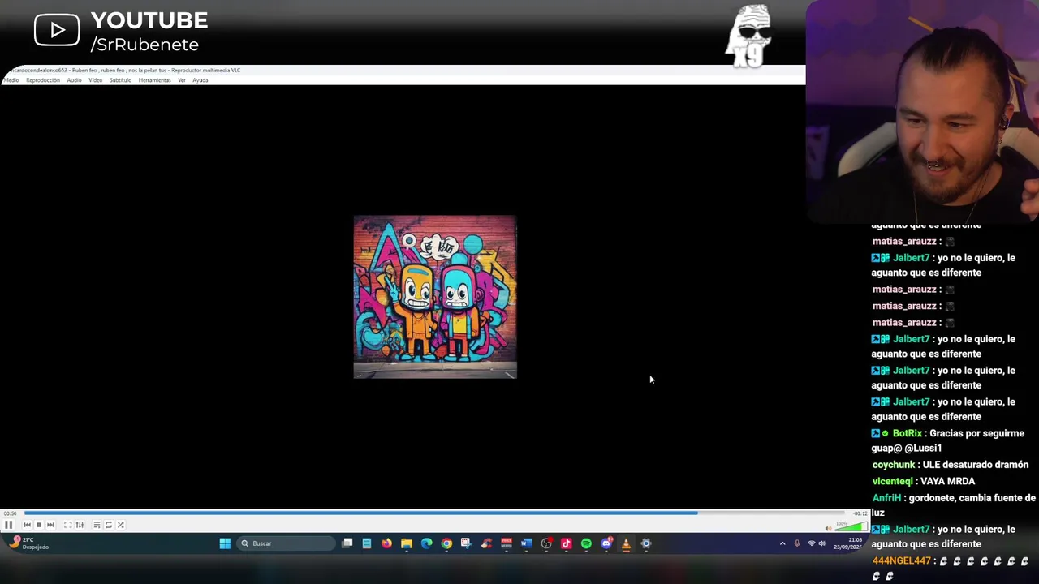This screenshot has width=1039, height=584.
Task: Launch Google Chrome from the taskbar
Action: coord(446,543)
